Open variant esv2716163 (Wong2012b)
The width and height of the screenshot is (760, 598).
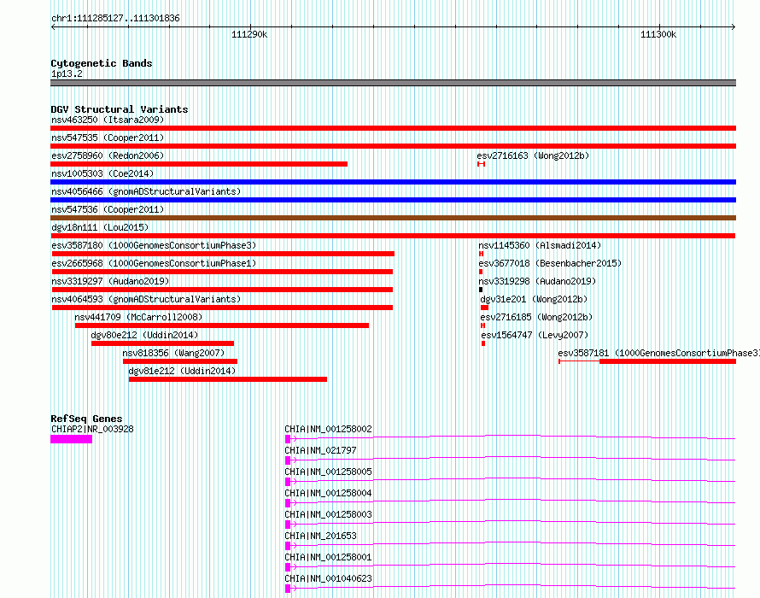pyautogui.click(x=533, y=155)
